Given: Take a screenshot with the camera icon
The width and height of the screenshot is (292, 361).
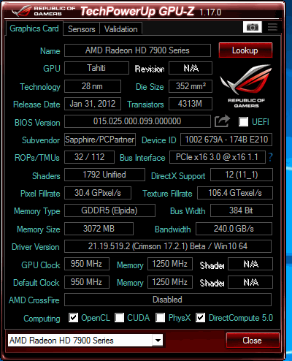Looking at the screenshot, I should 253,27.
